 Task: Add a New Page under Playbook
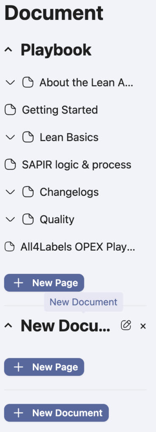(44, 283)
